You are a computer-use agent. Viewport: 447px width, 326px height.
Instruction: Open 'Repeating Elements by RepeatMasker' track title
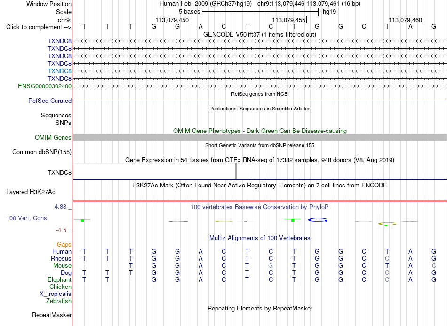pos(260,309)
